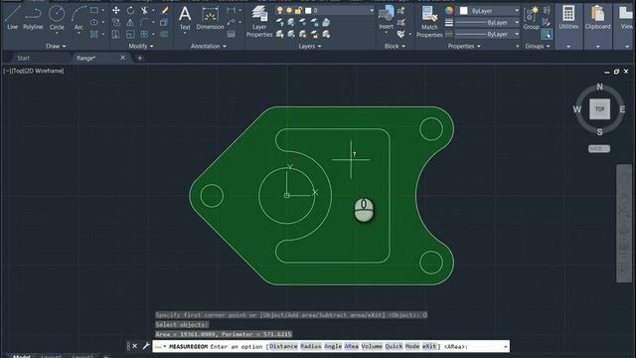The height and width of the screenshot is (358, 636).
Task: Choose eXit option in command line
Action: pyautogui.click(x=429, y=346)
